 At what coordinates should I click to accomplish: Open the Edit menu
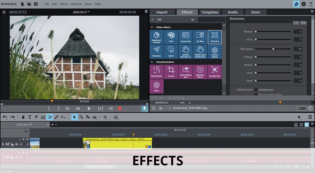click(54, 4)
